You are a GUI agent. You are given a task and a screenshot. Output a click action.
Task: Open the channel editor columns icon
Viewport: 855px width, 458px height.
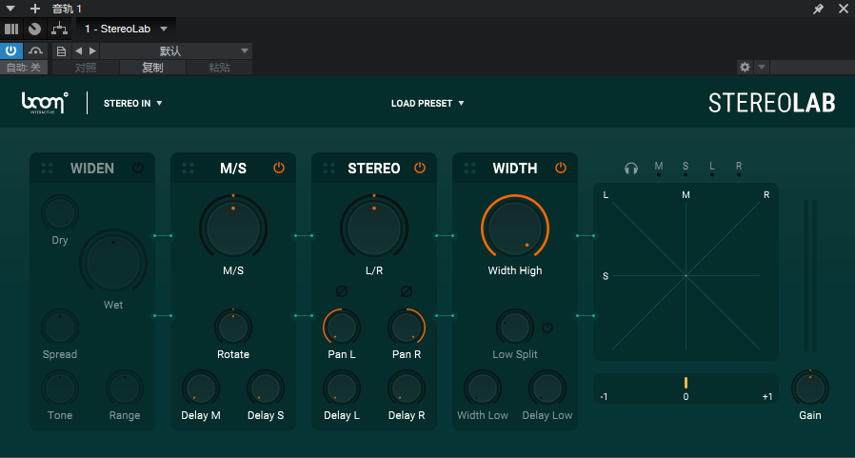[11, 29]
